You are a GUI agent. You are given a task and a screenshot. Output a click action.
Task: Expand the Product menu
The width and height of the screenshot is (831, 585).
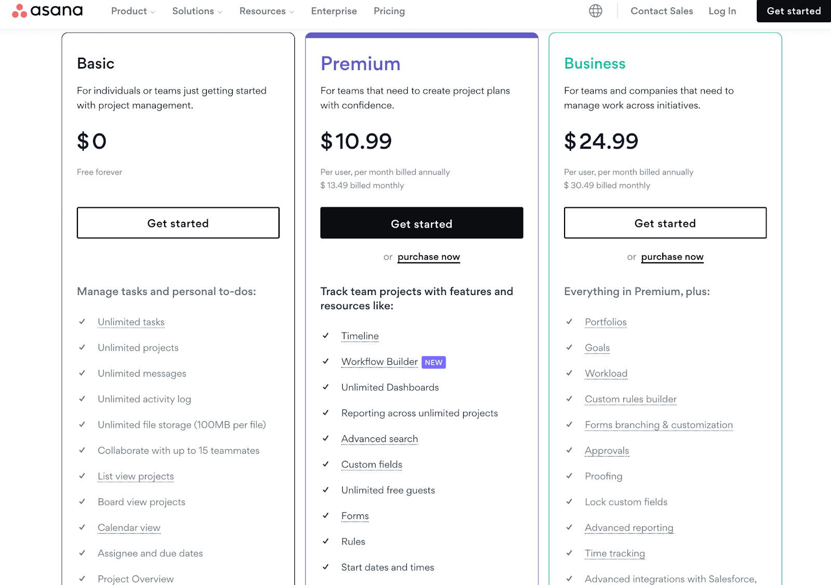click(132, 11)
